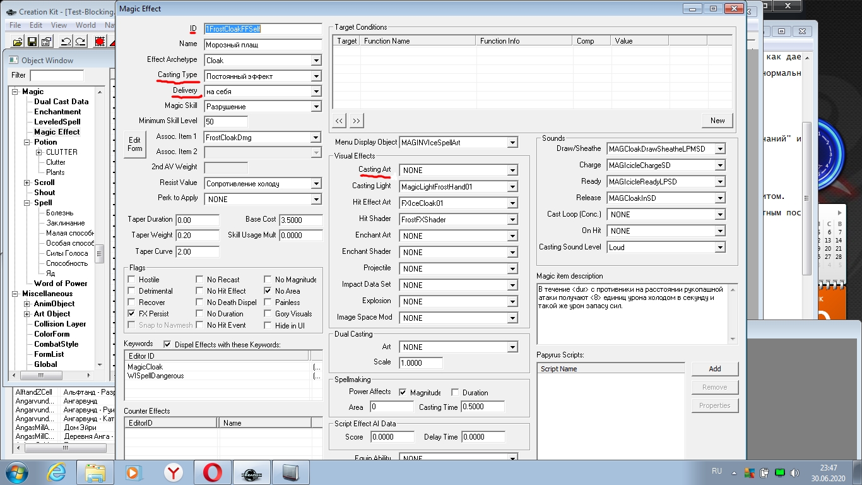Click the undo arrow toolbar icon
This screenshot has width=862, height=485.
[x=66, y=42]
